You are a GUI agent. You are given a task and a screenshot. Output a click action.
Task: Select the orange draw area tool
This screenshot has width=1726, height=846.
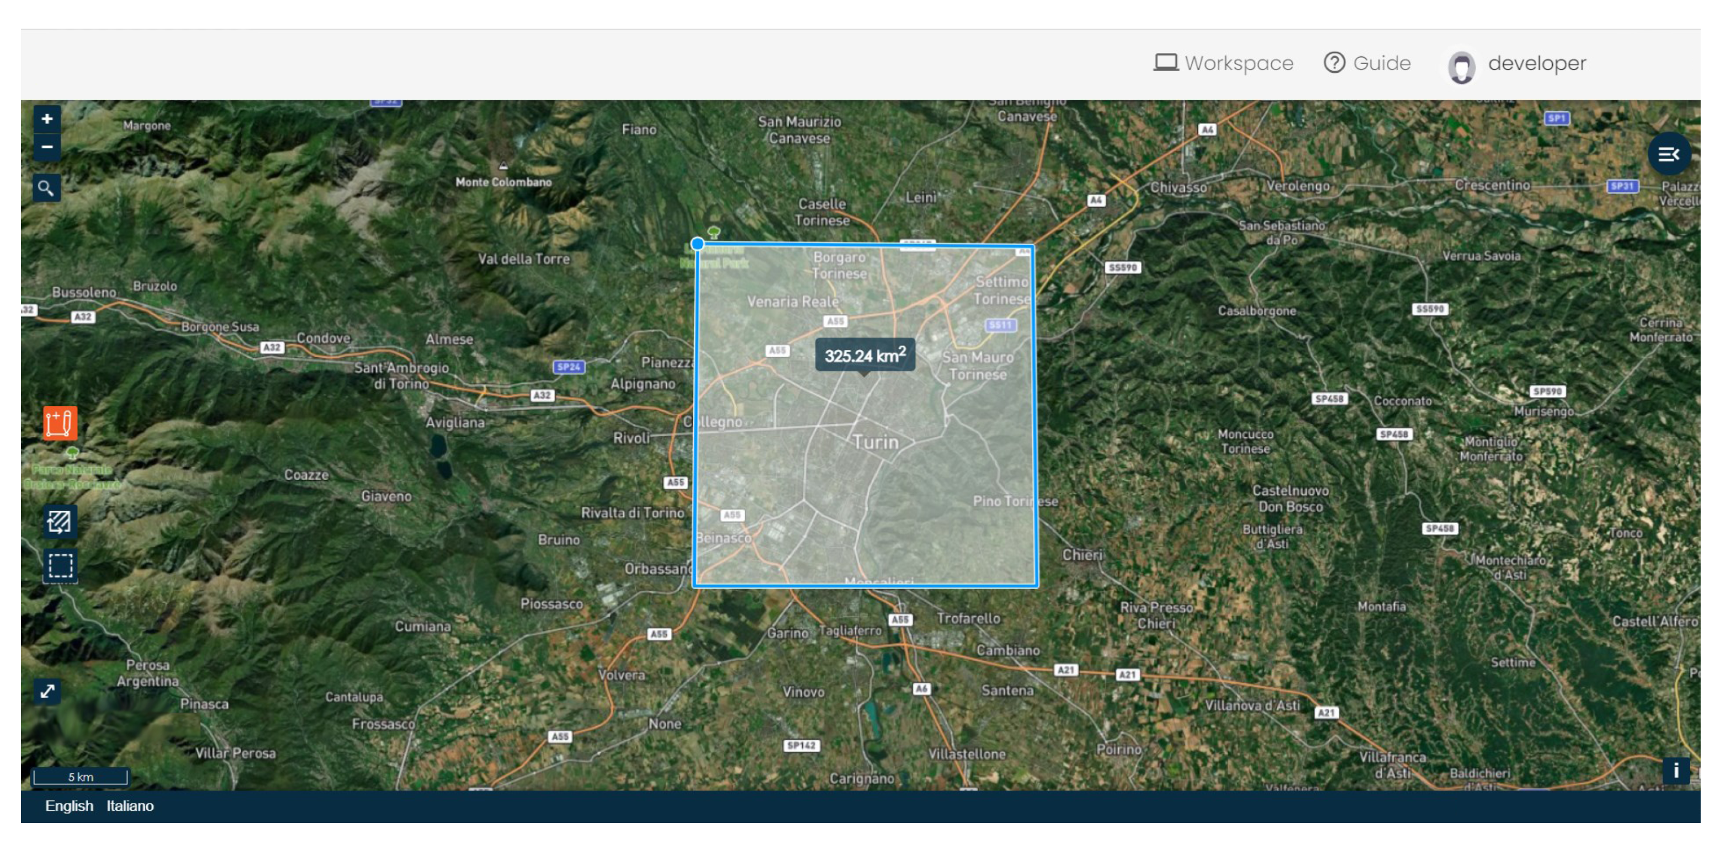coord(60,423)
